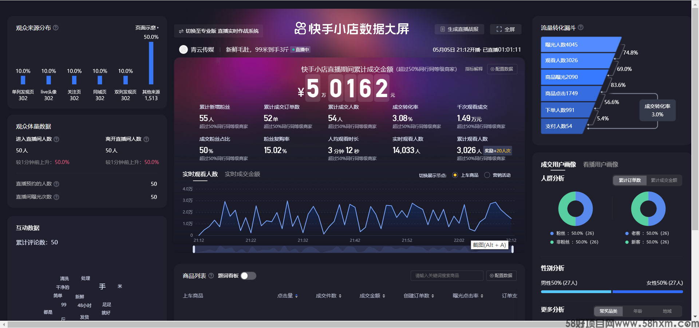Viewport: 699px width, 328px height.
Task: Expand the 页面示意 dropdown
Action: pyautogui.click(x=147, y=28)
